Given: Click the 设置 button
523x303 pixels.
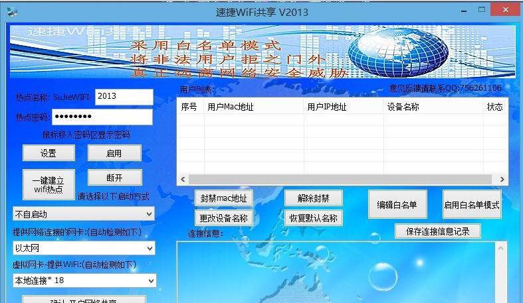Looking at the screenshot, I should pyautogui.click(x=49, y=153).
